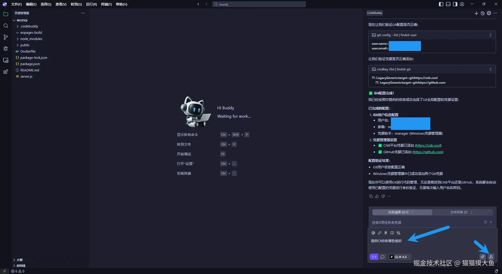Switch to Chat mode bubble icon
Viewport: 502px width, 274px height.
383,257
